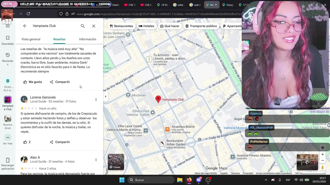Open the Victor 15 h route shortcut

click(8, 85)
